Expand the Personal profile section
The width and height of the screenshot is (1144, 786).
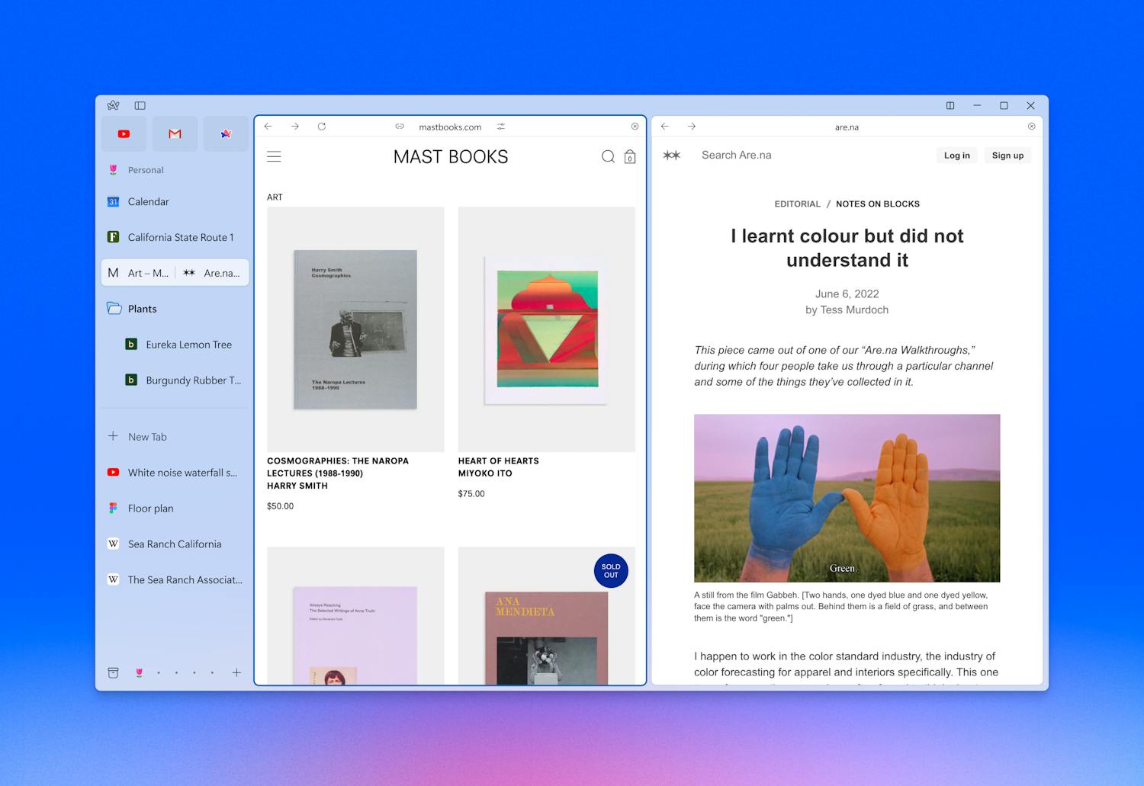[145, 169]
